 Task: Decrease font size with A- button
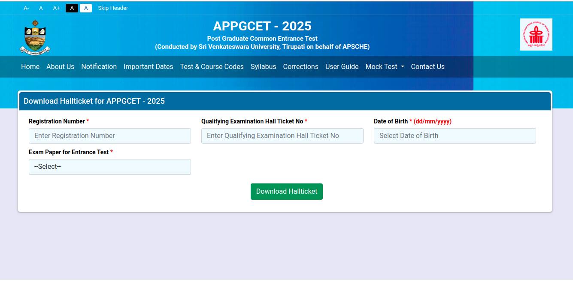(x=26, y=8)
